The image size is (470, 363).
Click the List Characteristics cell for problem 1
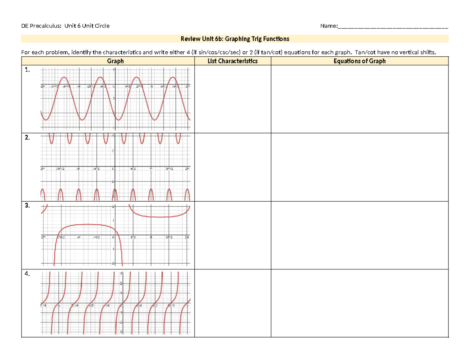233,99
